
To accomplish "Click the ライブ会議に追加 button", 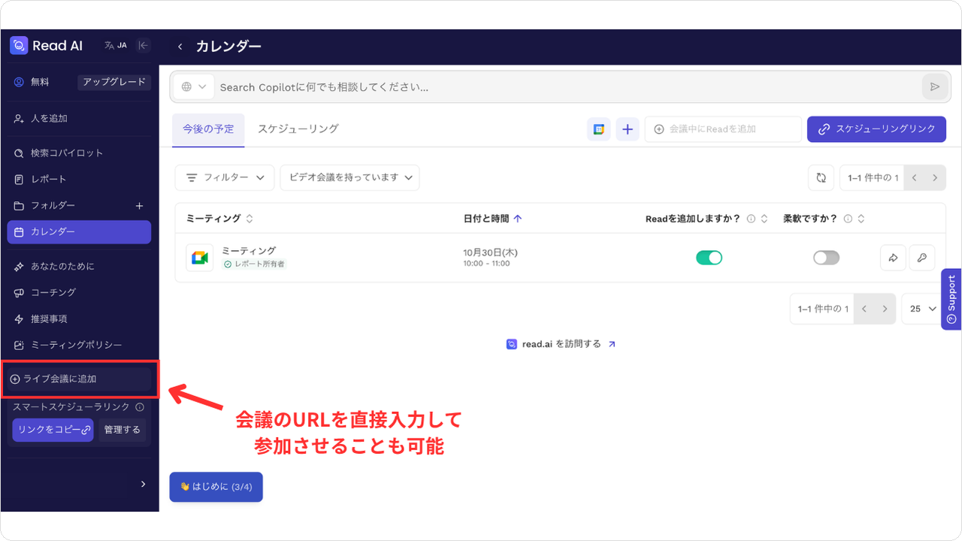I will (x=79, y=379).
